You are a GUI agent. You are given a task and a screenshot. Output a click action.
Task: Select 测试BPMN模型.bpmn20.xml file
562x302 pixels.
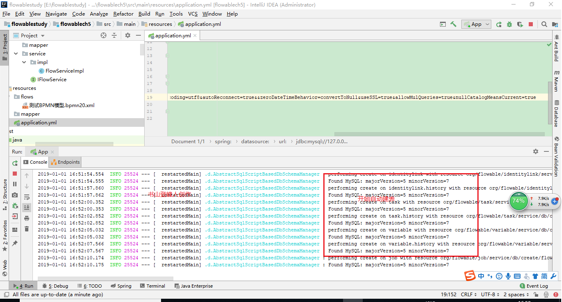62,105
